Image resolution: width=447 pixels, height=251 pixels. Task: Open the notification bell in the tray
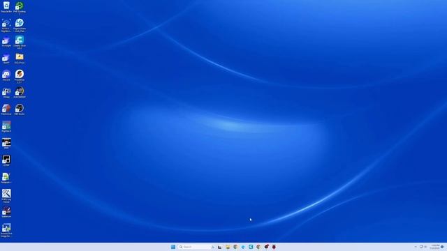442,247
